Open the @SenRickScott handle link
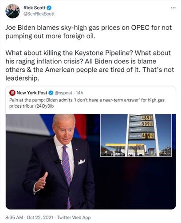Viewport: 181px width, 223px height. point(39,14)
